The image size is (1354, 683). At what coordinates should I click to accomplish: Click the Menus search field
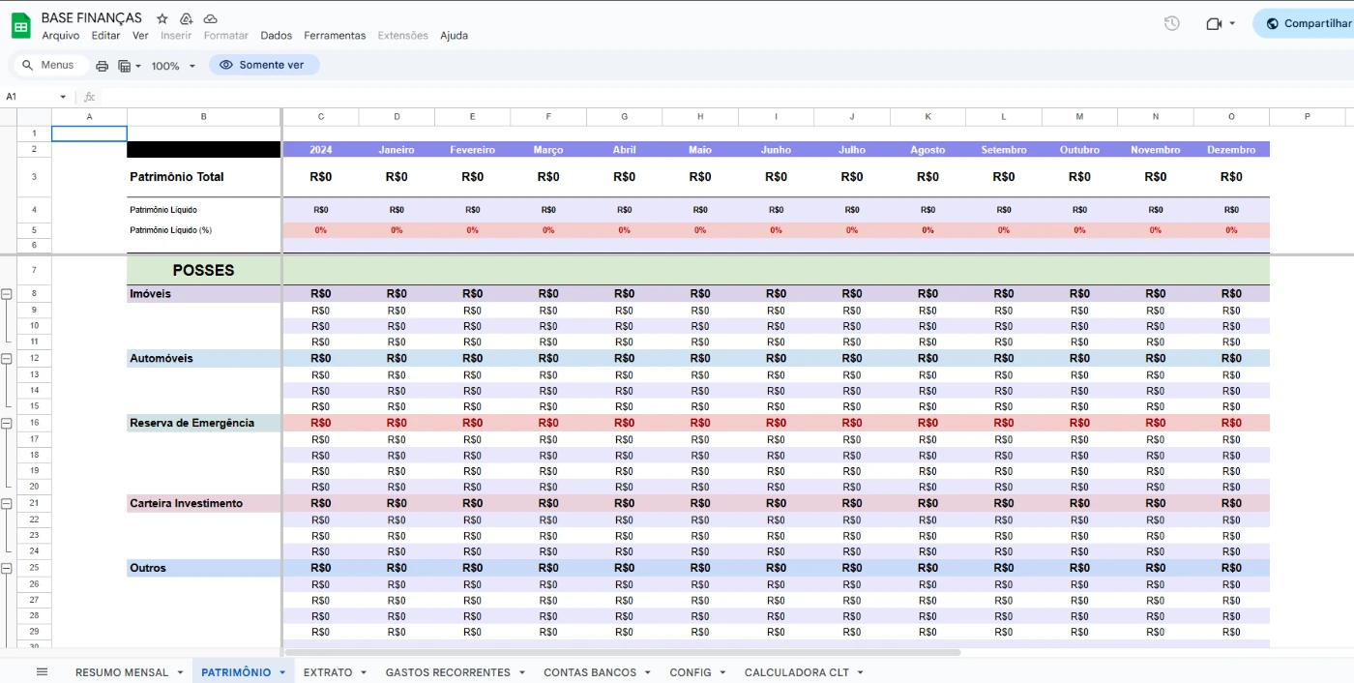[x=56, y=65]
